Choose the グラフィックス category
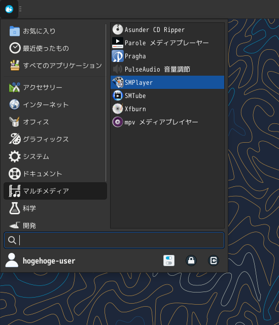Viewport: 279px width, 325px height. [55, 139]
